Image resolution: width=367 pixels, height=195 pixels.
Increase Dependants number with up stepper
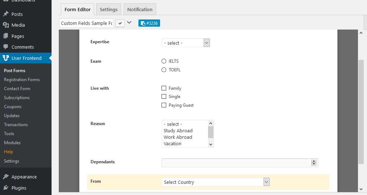pos(314,161)
